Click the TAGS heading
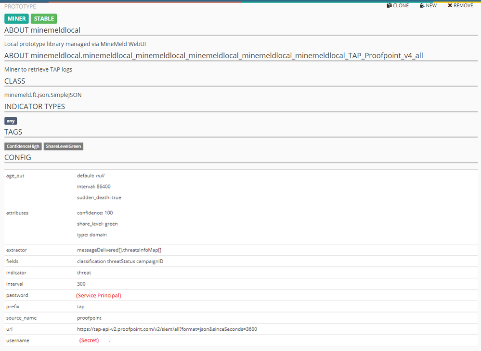The width and height of the screenshot is (481, 351). (13, 132)
